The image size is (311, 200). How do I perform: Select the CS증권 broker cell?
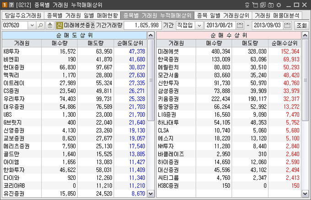(22, 91)
